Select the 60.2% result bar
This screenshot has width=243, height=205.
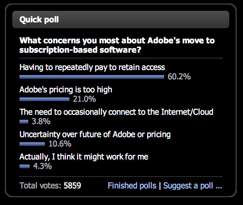[x=92, y=77]
